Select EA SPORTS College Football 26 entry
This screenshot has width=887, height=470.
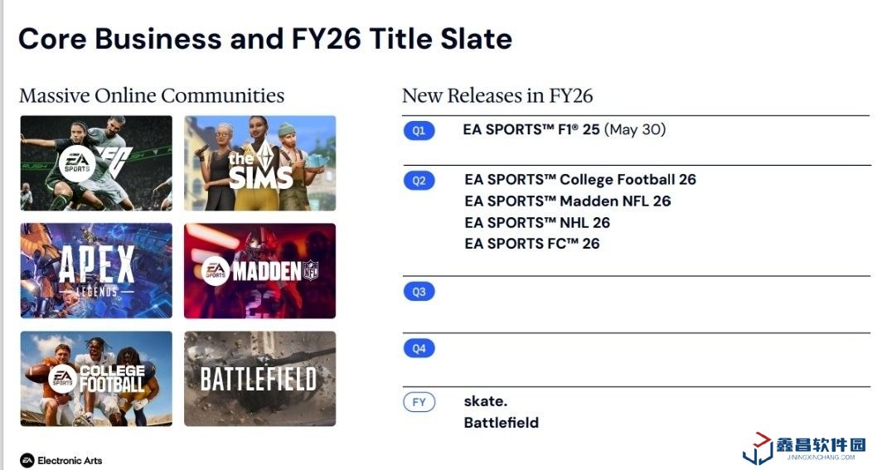pyautogui.click(x=579, y=180)
